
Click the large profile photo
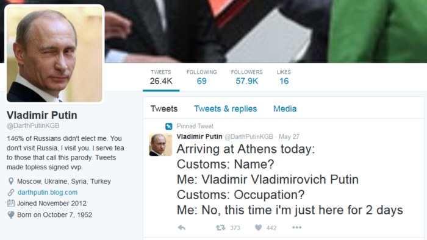point(54,54)
